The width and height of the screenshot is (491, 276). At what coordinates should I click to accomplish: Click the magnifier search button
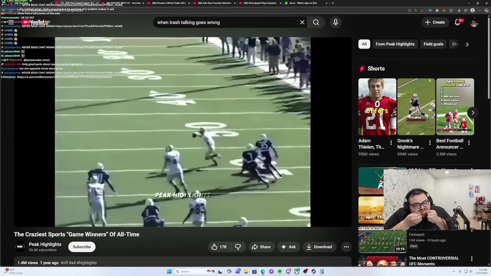point(316,22)
